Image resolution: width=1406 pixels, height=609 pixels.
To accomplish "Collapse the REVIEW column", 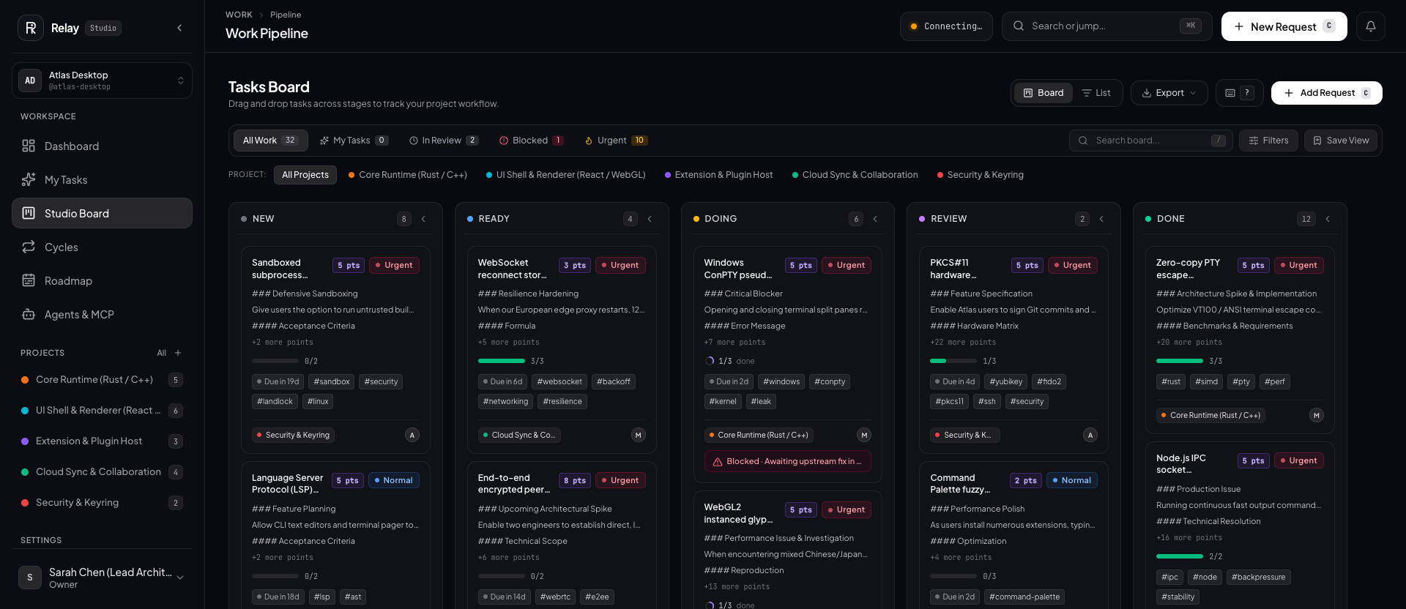I will 1101,219.
